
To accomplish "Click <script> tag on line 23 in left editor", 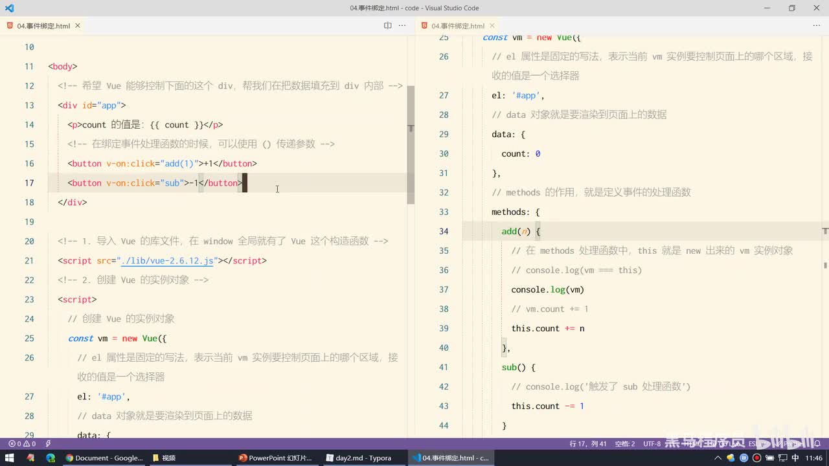I will click(77, 299).
